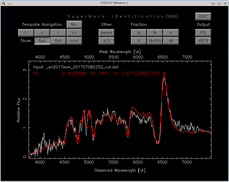Click the No. template number button
Screen dimensions: 229x182
(74, 25)
